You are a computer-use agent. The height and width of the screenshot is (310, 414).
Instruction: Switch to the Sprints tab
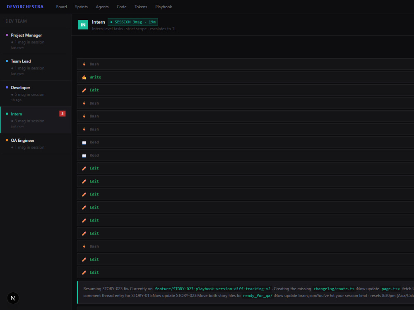[81, 7]
